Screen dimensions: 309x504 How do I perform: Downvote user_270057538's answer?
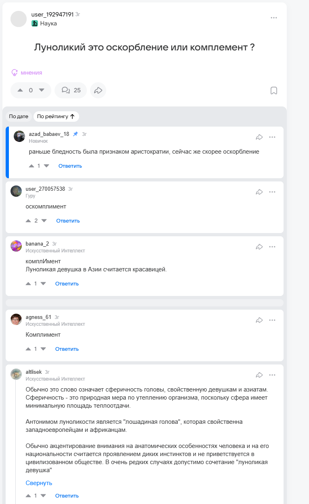pyautogui.click(x=44, y=221)
